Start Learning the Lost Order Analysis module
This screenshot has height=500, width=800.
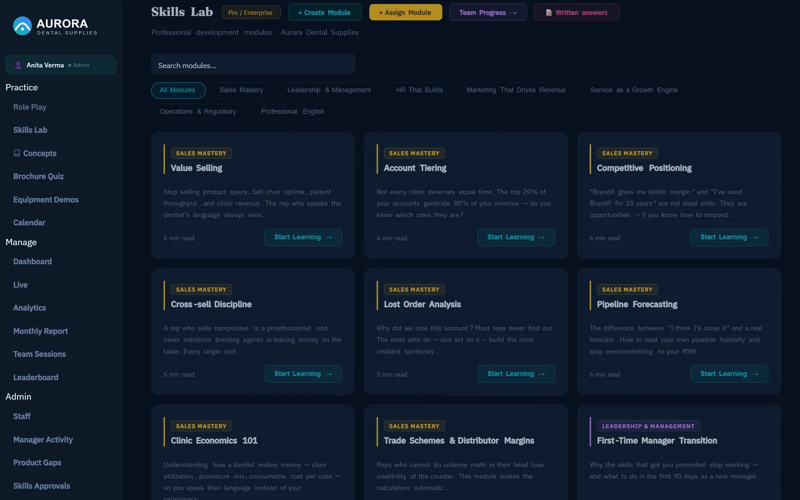pyautogui.click(x=516, y=374)
